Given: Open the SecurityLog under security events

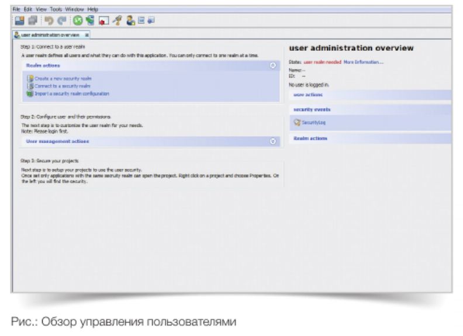Looking at the screenshot, I should [313, 123].
